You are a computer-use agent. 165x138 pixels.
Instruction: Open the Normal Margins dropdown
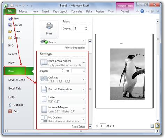(63, 109)
